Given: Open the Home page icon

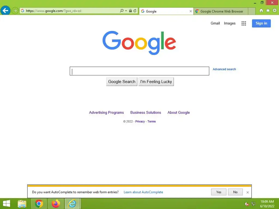Looking at the screenshot, I should 261,11.
